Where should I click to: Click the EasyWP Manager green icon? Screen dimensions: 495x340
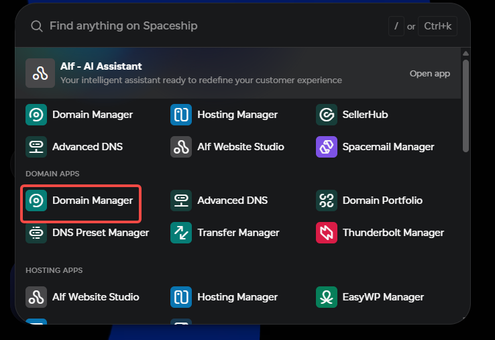tap(327, 297)
